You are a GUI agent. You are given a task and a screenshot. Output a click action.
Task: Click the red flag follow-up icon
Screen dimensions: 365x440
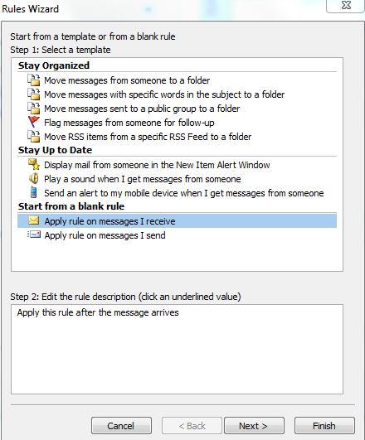tap(34, 122)
